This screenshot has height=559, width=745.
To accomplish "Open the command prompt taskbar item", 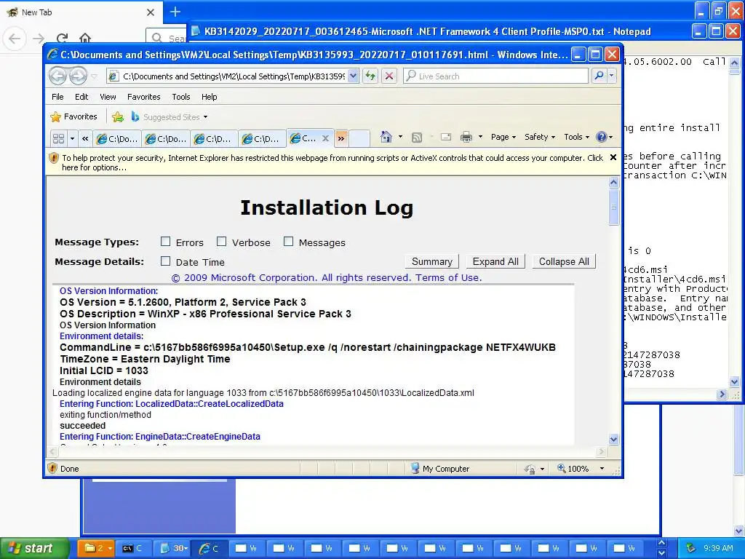I will 132,548.
